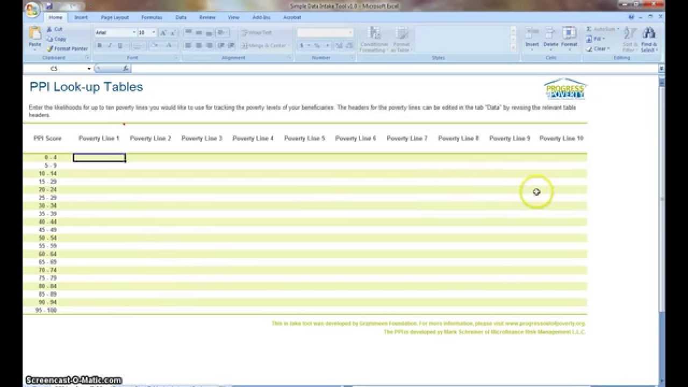The height and width of the screenshot is (387, 688).
Task: Click the 'Poverty Line 10' column header
Action: pyautogui.click(x=561, y=138)
